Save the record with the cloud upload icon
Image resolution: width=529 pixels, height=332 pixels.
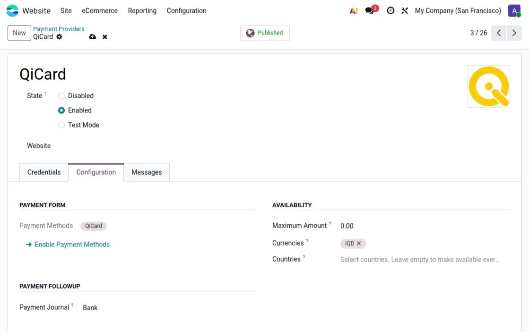[x=93, y=37]
